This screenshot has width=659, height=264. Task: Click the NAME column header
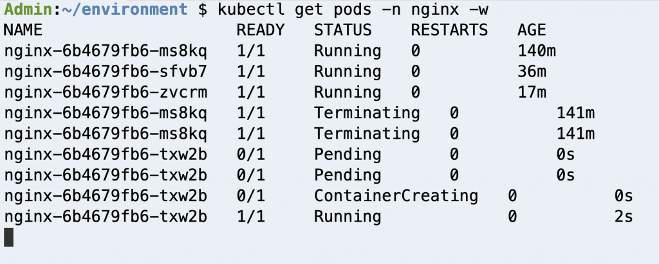(23, 30)
